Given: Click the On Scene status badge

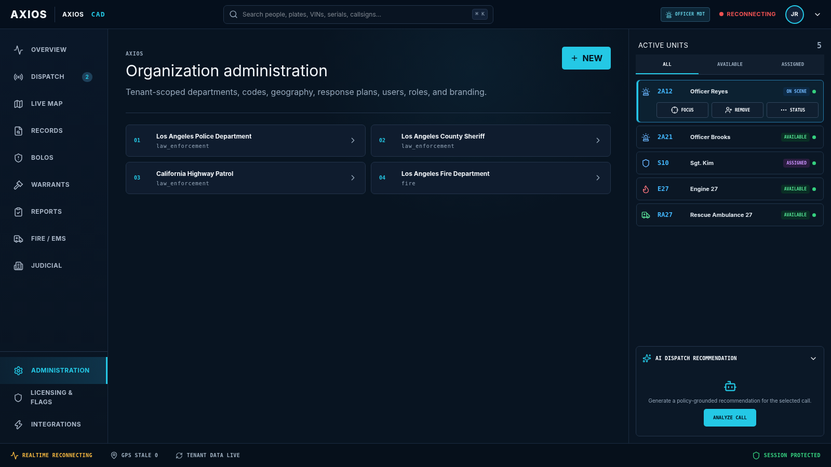Looking at the screenshot, I should (x=796, y=91).
